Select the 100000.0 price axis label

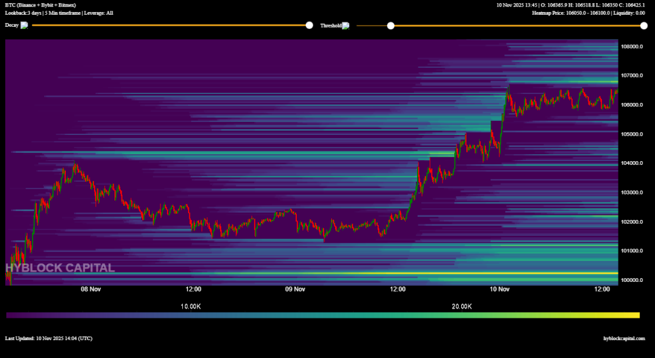(631, 280)
